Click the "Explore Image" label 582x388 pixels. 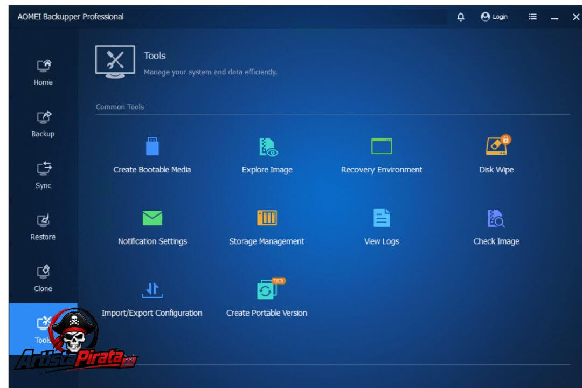point(267,170)
